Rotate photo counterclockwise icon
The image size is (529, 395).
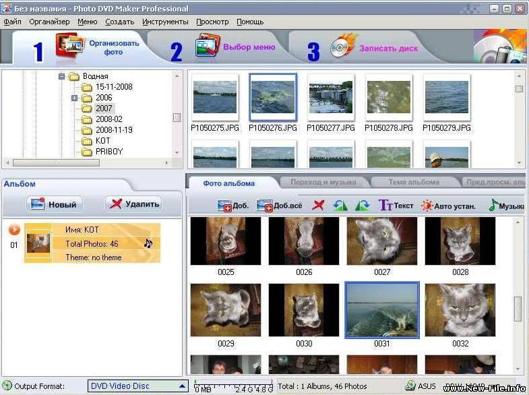[x=340, y=205]
